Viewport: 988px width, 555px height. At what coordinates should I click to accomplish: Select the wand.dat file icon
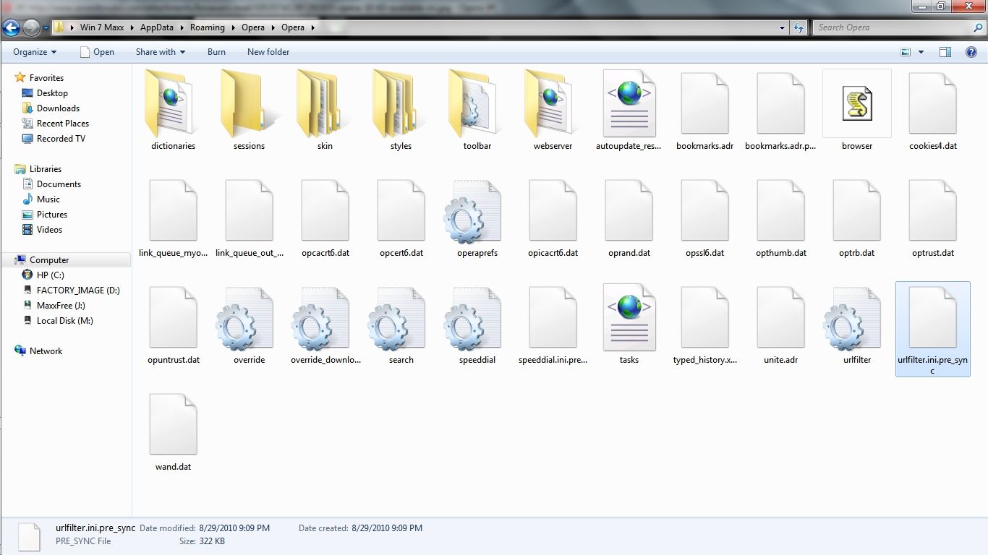click(x=173, y=424)
